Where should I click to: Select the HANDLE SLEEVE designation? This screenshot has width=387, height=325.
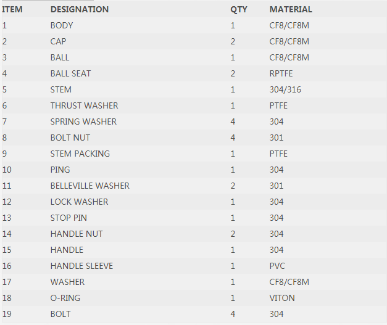coord(81,266)
